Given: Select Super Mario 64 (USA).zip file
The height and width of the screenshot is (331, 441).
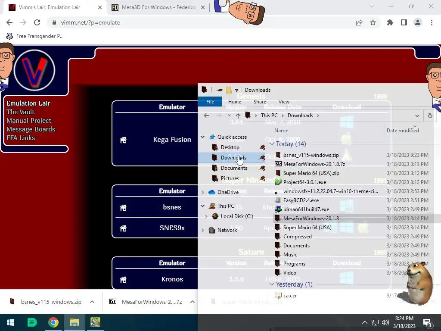Looking at the screenshot, I should click(311, 173).
